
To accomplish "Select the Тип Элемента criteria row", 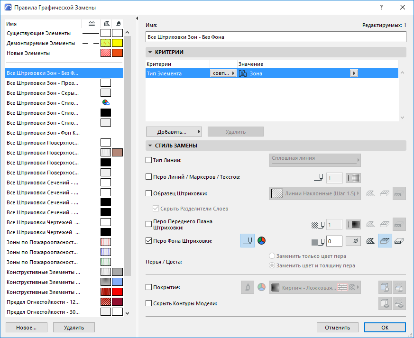I will (272, 73).
